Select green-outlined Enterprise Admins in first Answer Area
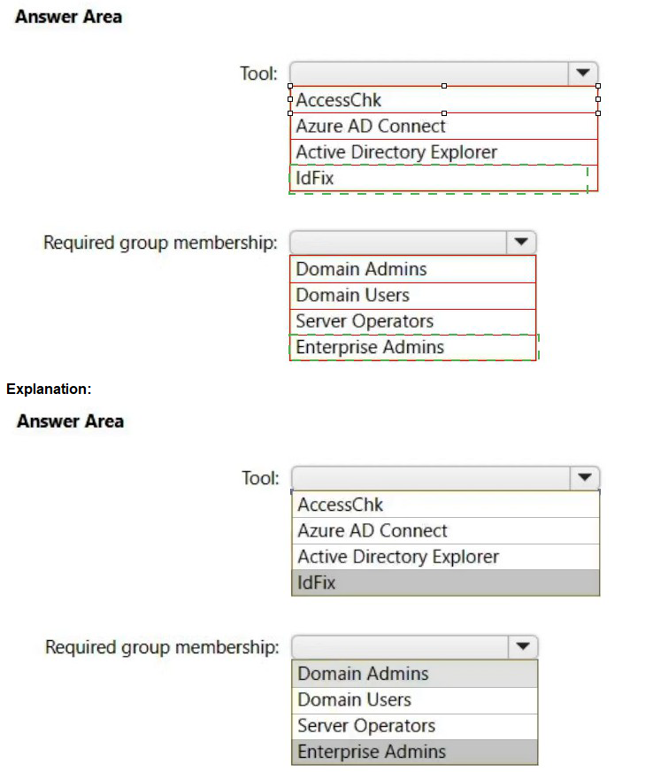Screen dimensions: 653x772 [412, 347]
